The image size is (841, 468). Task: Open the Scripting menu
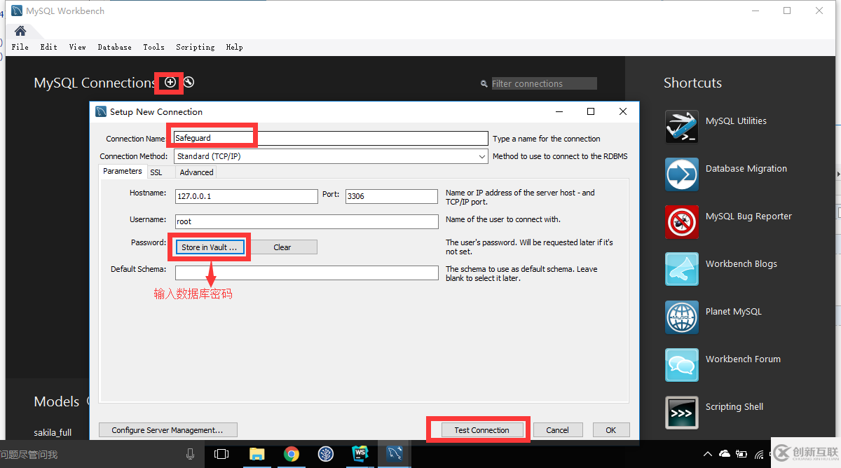pos(195,47)
